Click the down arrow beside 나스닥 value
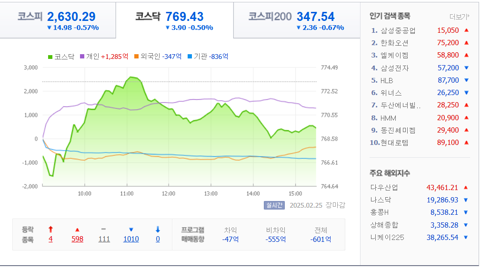 [466, 200]
